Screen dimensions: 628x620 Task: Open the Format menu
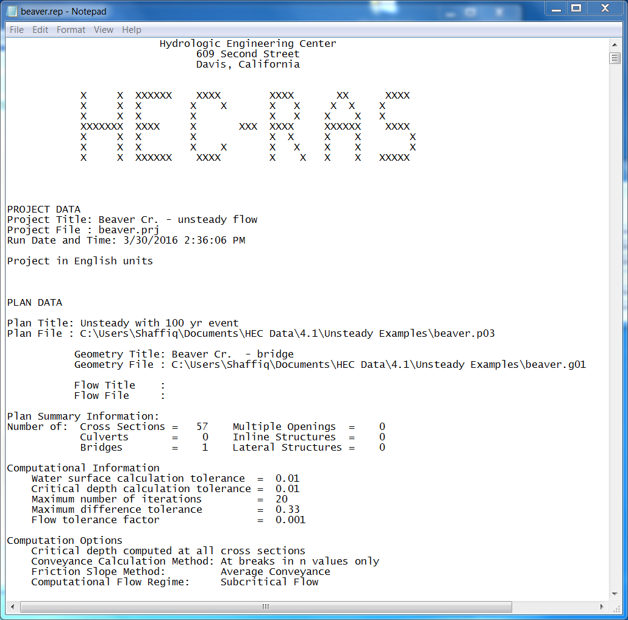coord(71,30)
